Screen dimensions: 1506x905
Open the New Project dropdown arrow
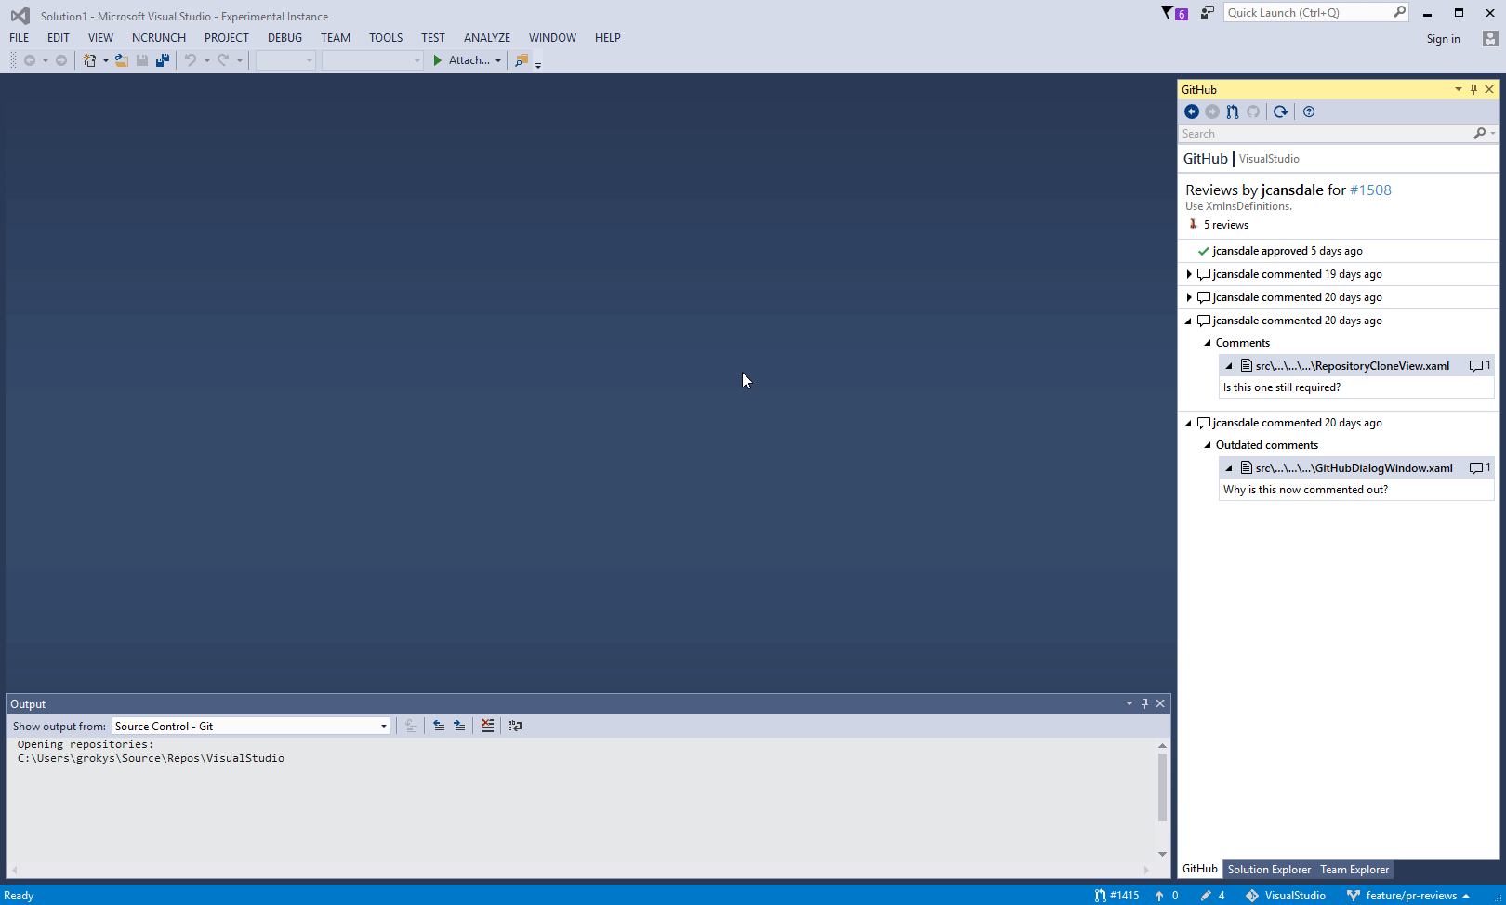pyautogui.click(x=105, y=61)
